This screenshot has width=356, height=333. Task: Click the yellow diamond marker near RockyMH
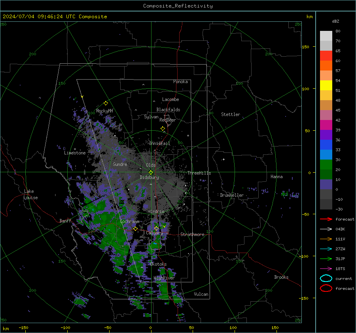(x=106, y=103)
